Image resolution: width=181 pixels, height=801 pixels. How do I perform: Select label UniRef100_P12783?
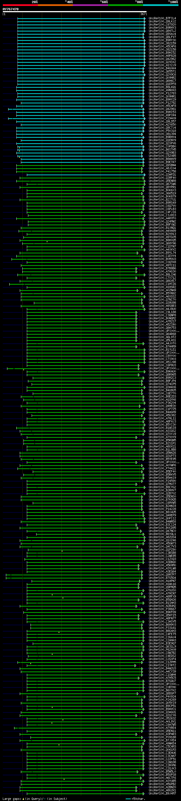pos(162,93)
